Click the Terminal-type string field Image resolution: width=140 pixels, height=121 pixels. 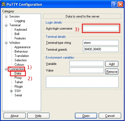pos(101,43)
